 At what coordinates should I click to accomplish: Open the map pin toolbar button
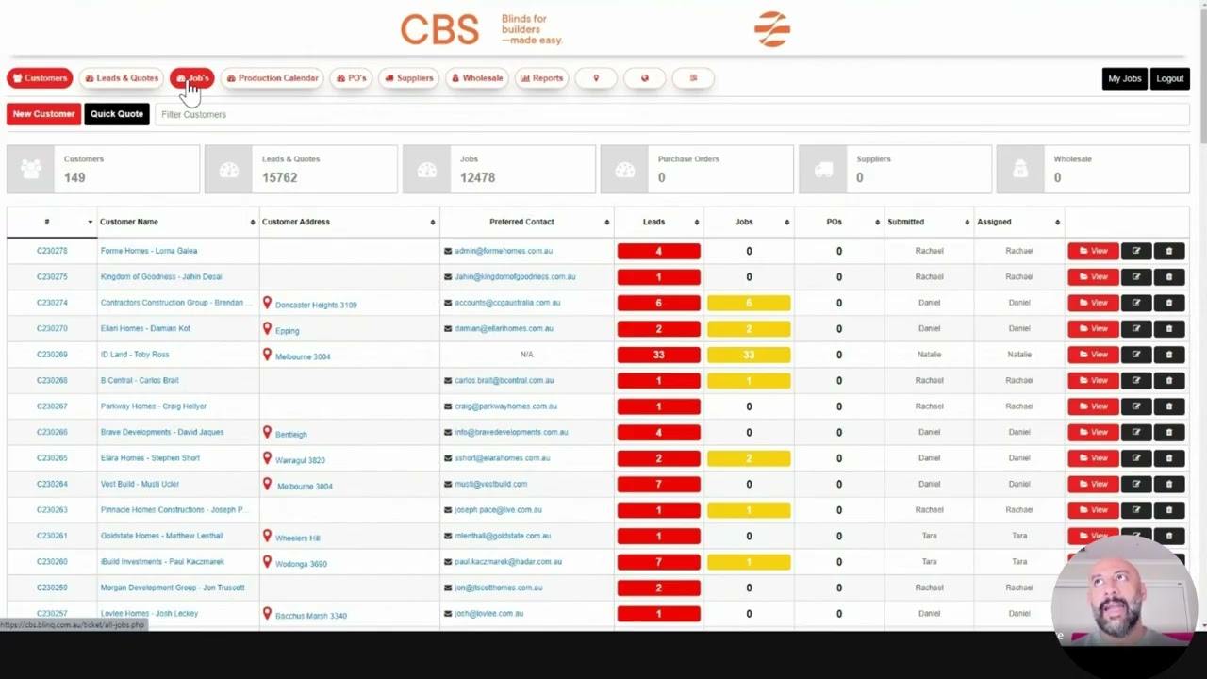(x=596, y=78)
